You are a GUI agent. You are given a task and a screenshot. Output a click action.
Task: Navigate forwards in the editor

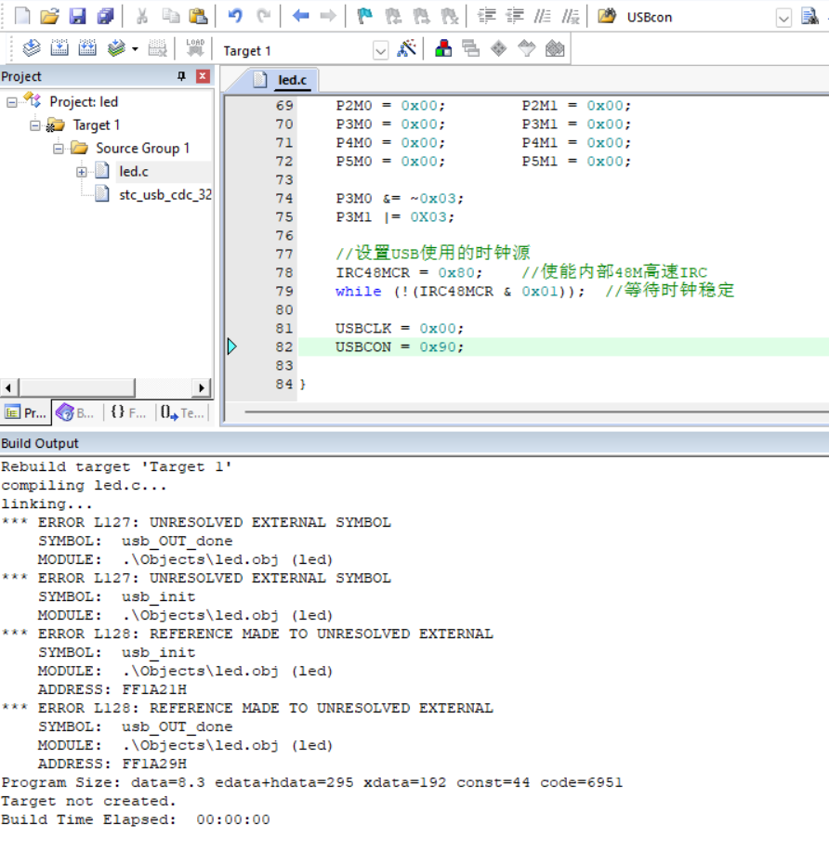[x=328, y=17]
